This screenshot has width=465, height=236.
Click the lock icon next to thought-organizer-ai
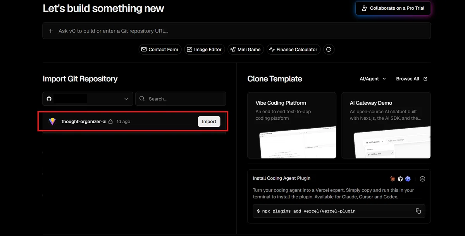point(110,122)
